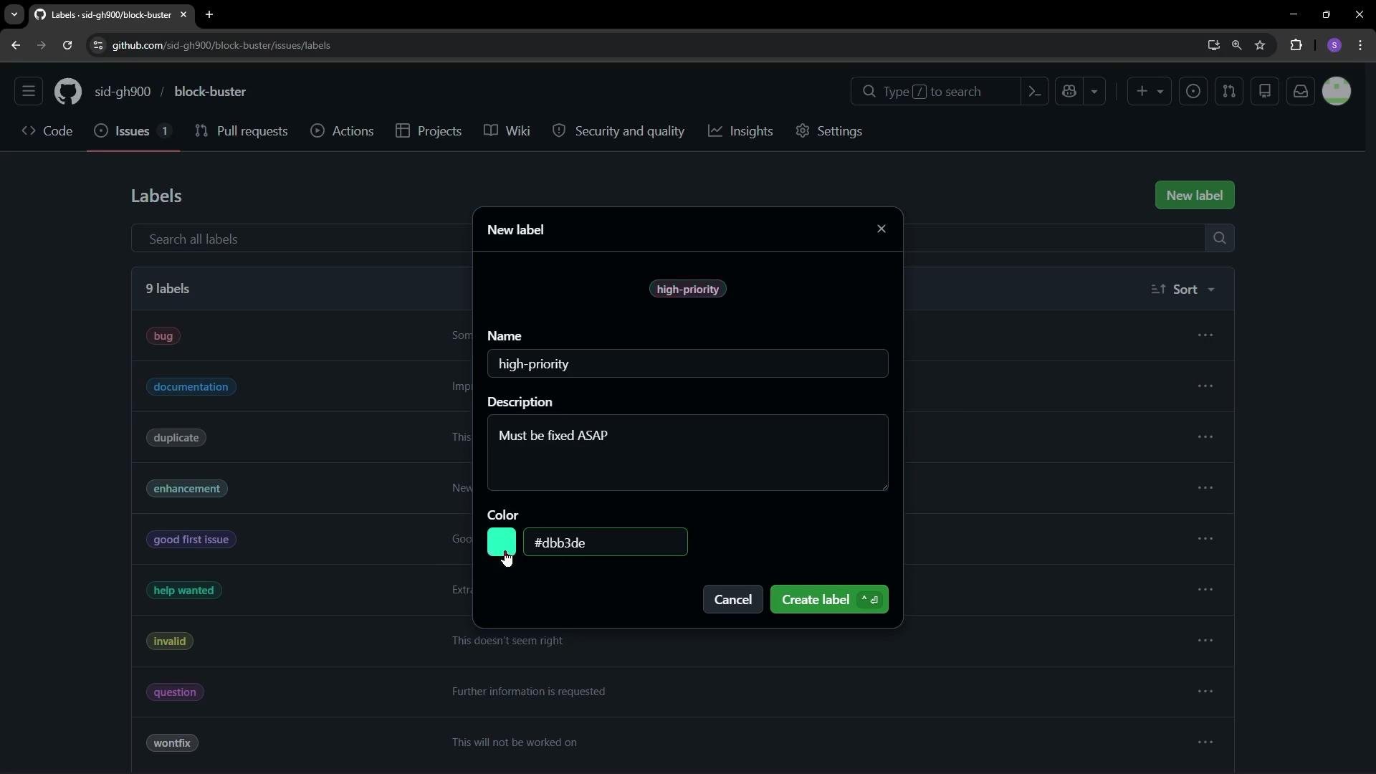Edit the label Description textarea
The width and height of the screenshot is (1376, 774).
[x=688, y=453]
